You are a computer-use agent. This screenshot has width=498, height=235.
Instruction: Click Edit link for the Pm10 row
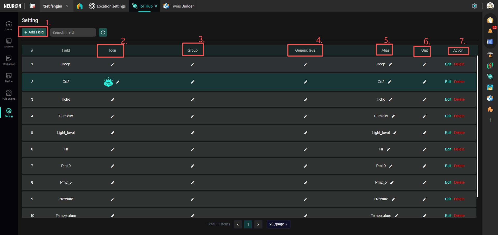tap(448, 166)
